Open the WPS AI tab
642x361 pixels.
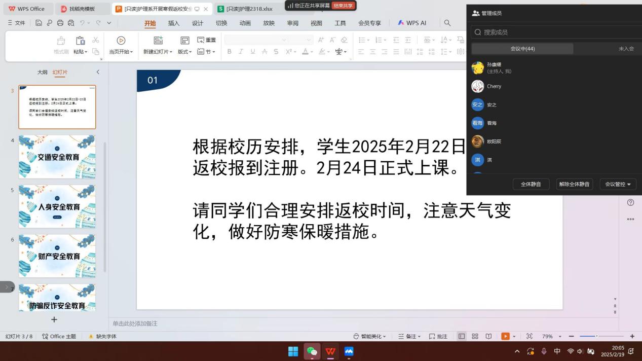(412, 23)
